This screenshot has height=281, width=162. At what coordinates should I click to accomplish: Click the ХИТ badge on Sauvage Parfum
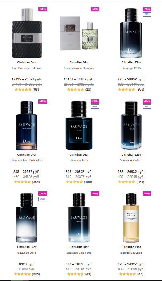147,106
